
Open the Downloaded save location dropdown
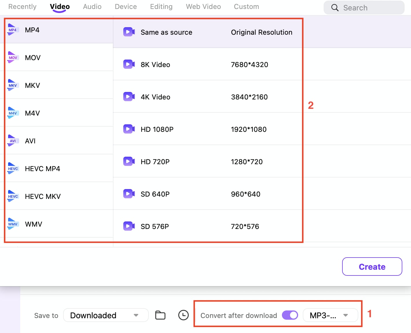[106, 315]
